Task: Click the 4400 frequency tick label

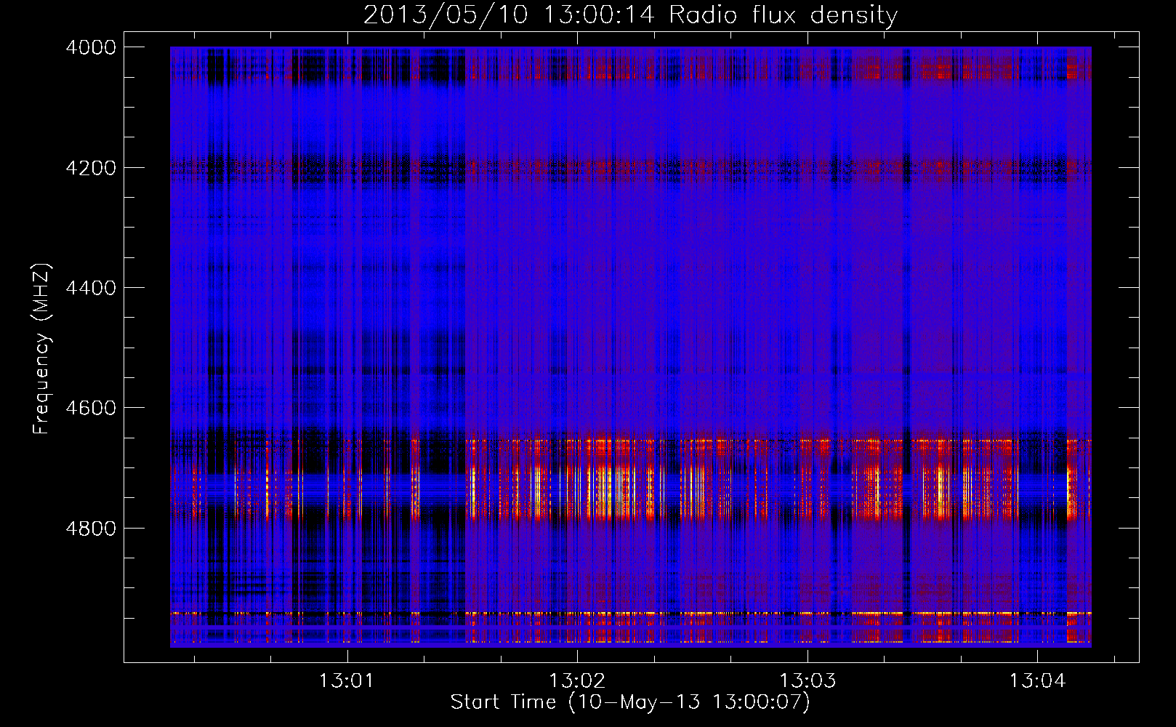Action: point(91,288)
